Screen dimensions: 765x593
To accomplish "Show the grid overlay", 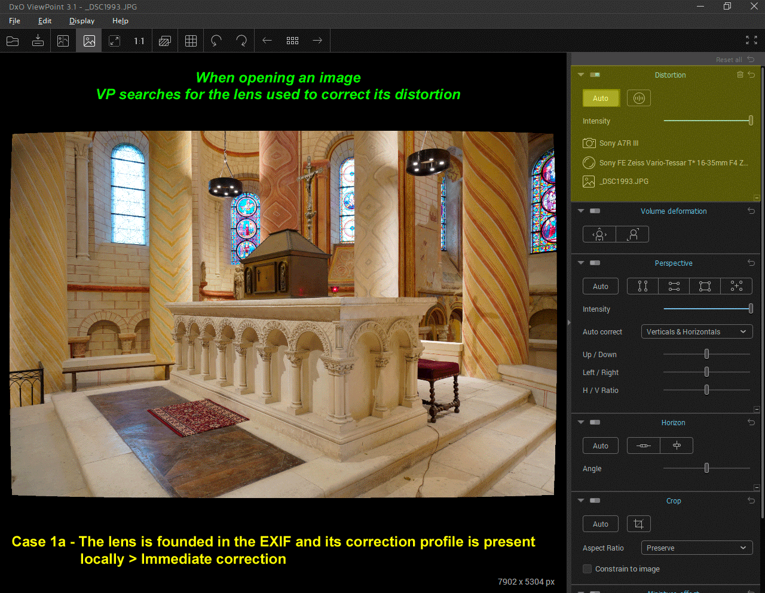I will 191,41.
